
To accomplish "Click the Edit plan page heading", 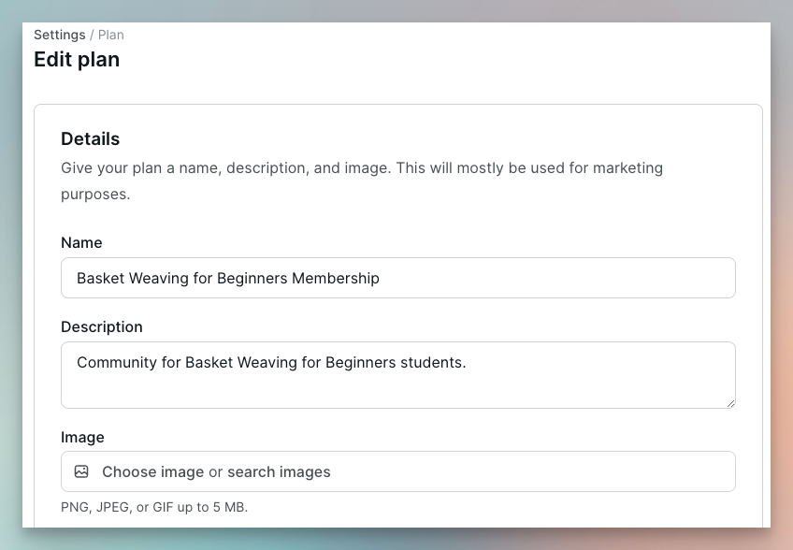I will coord(77,60).
